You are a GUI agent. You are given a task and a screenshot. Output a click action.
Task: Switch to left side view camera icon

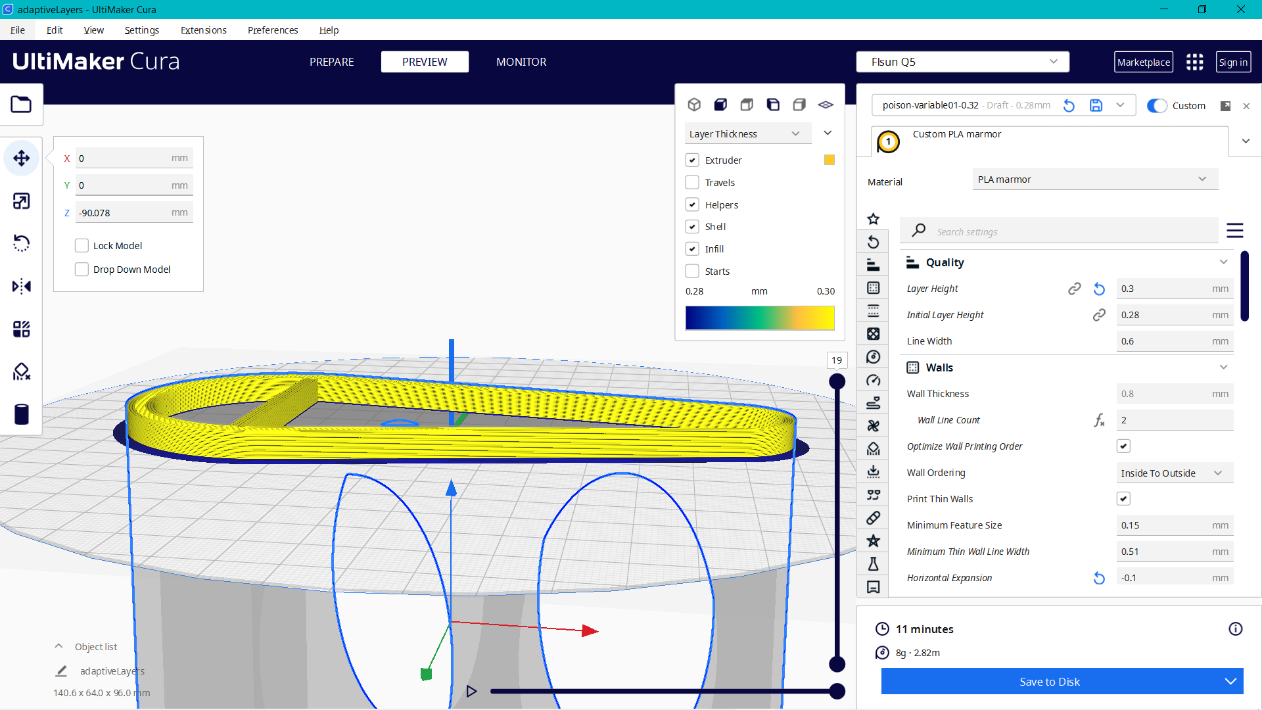773,105
